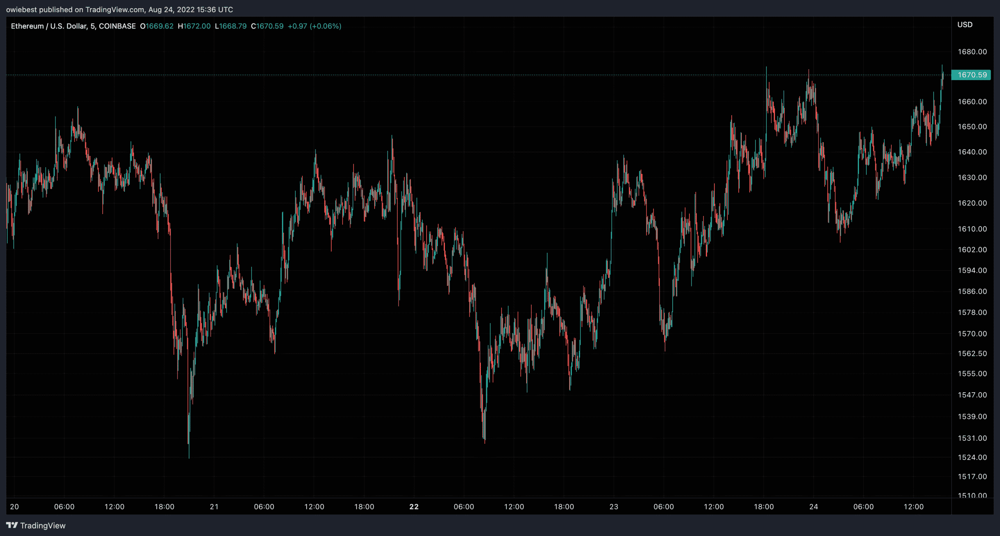Click the 21 date marker on time axis
This screenshot has height=536, width=1000.
tap(214, 507)
